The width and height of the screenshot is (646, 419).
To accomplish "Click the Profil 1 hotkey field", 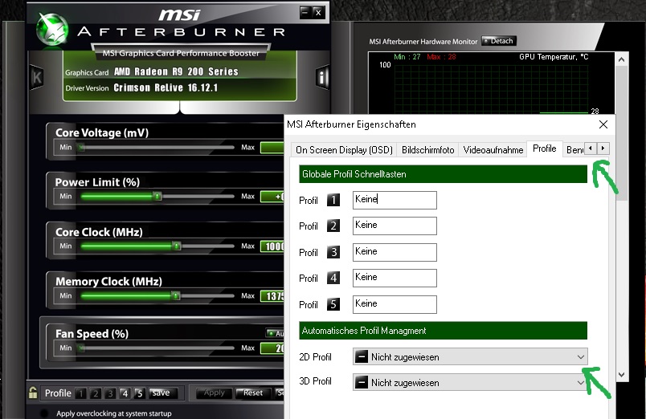I will tap(395, 200).
